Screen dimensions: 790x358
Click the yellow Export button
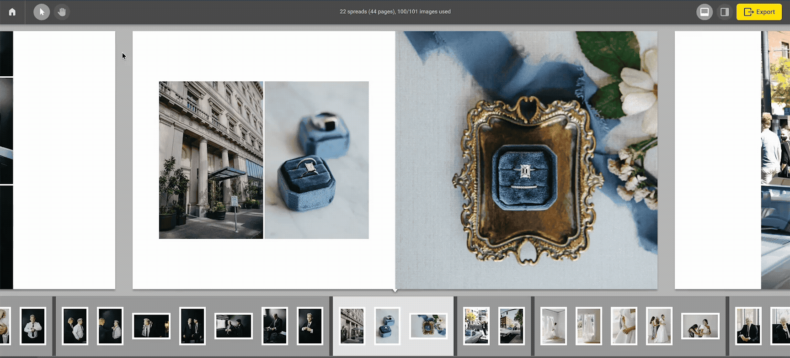[759, 12]
